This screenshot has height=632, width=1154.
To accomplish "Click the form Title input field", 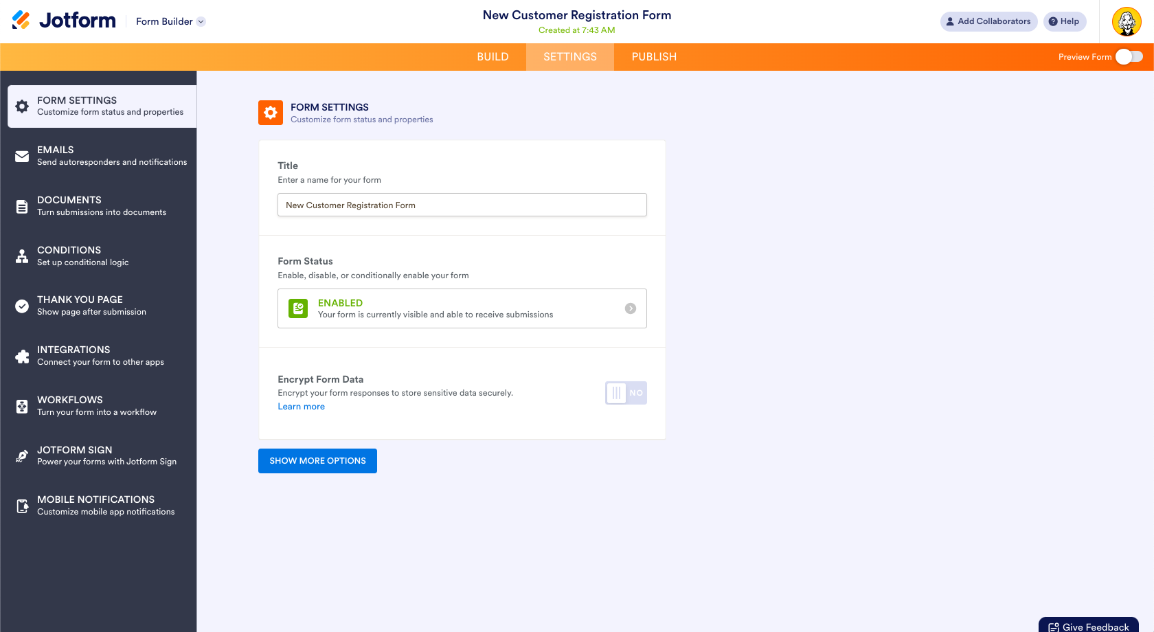I will pos(462,205).
